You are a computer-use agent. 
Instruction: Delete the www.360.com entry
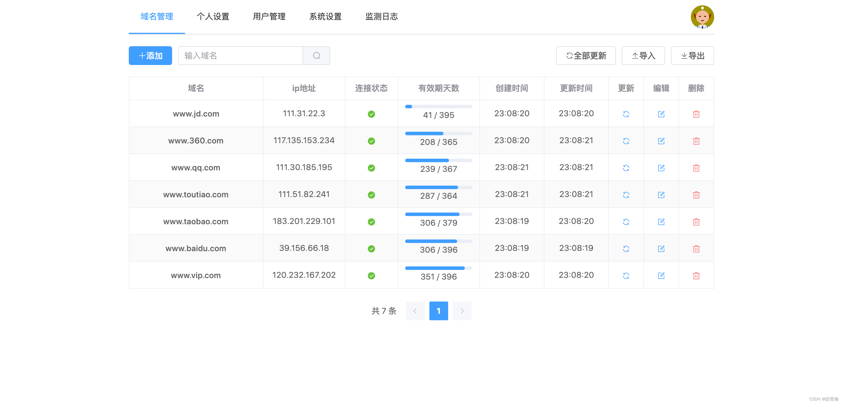pyautogui.click(x=696, y=141)
